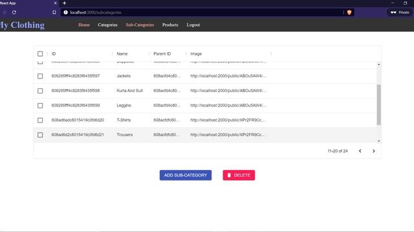Open the Categories nav link
This screenshot has height=232, width=414.
tap(107, 25)
